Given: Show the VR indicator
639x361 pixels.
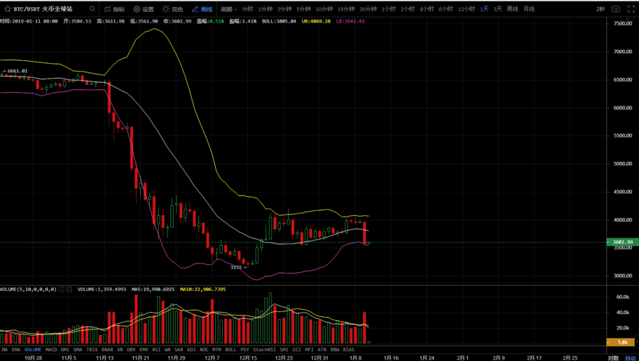Looking at the screenshot, I should click(x=121, y=350).
